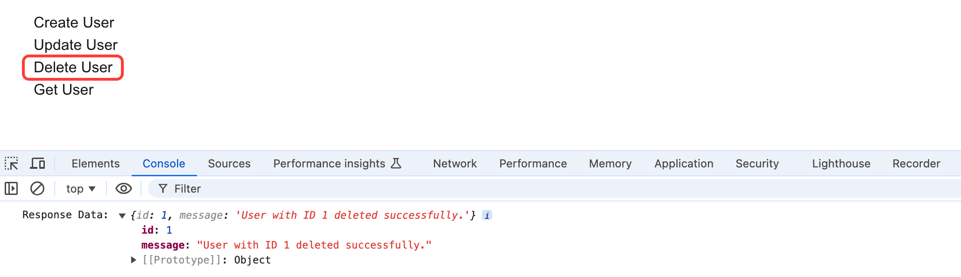Click the Update User button
The image size is (961, 277).
pos(76,45)
